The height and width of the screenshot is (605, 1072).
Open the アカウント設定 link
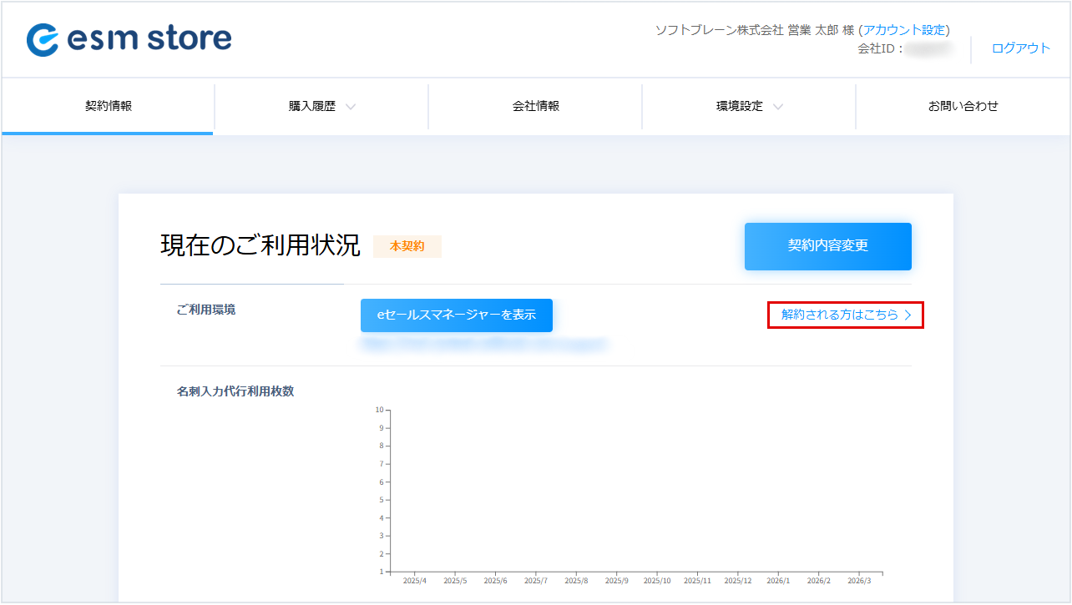point(905,30)
